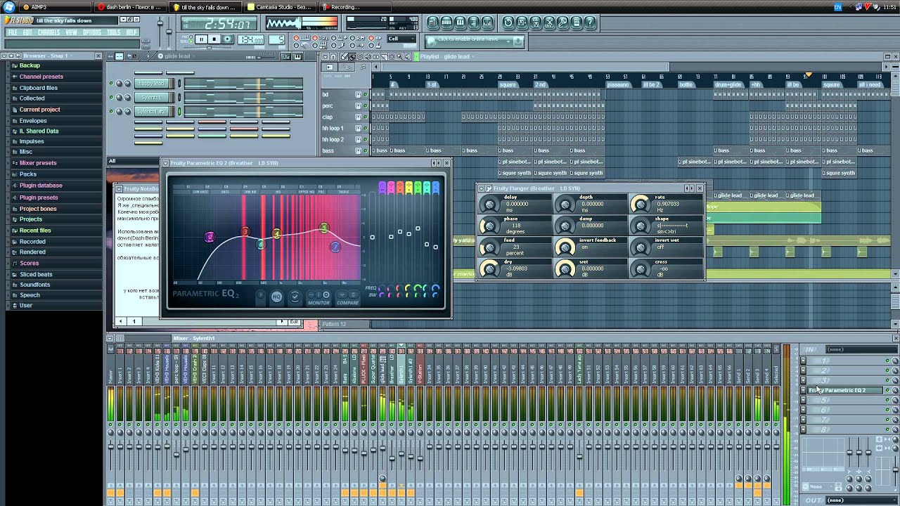The image size is (900, 506).
Task: Click the undo history toolbar icon
Action: tap(508, 22)
